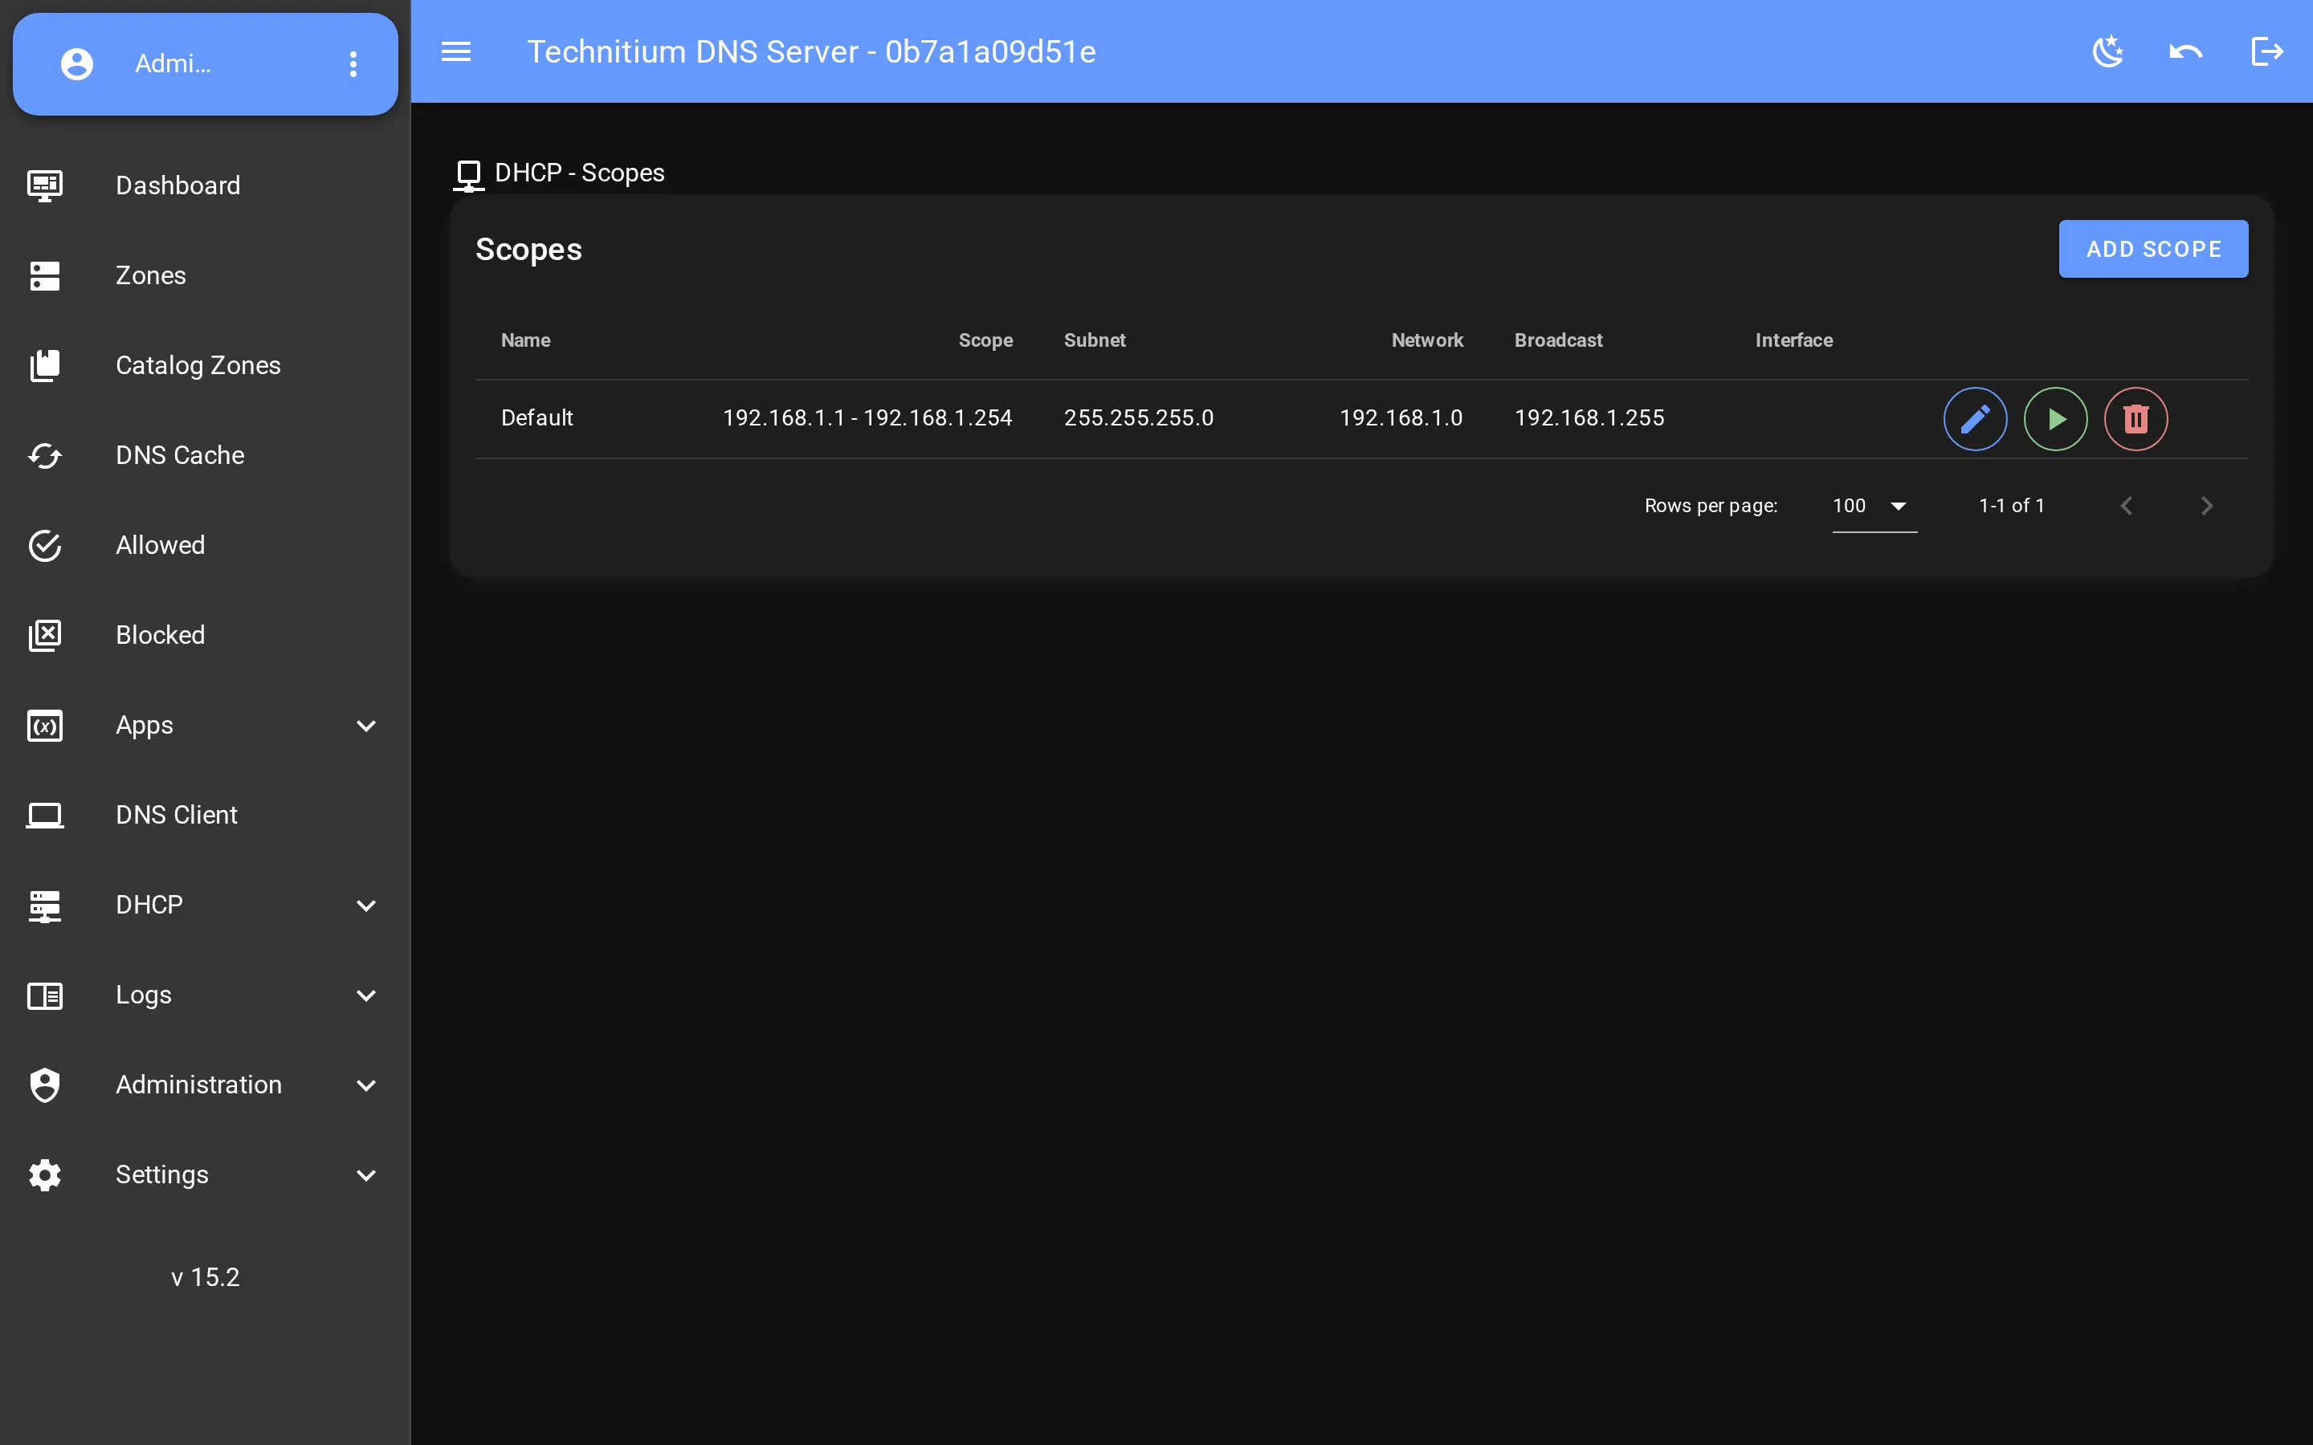Edit the Default scope
2313x1445 pixels.
coord(1976,418)
